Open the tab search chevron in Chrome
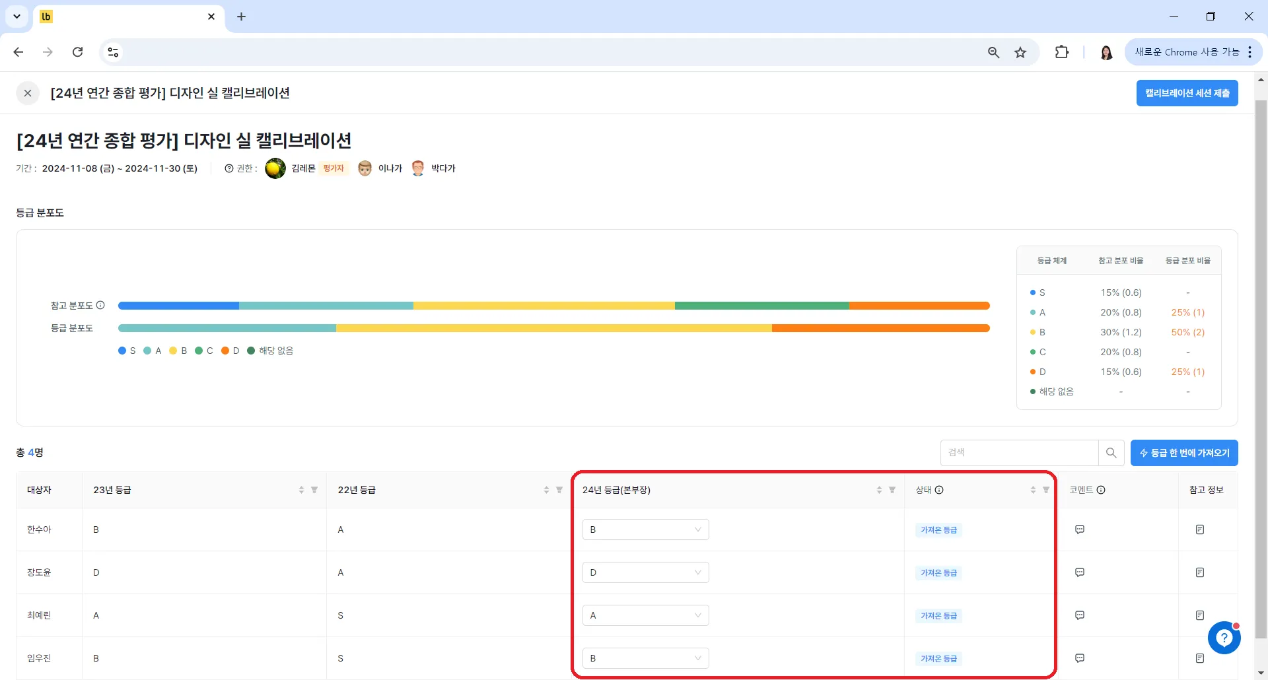Screen dimensions: 1268x680 (17, 17)
